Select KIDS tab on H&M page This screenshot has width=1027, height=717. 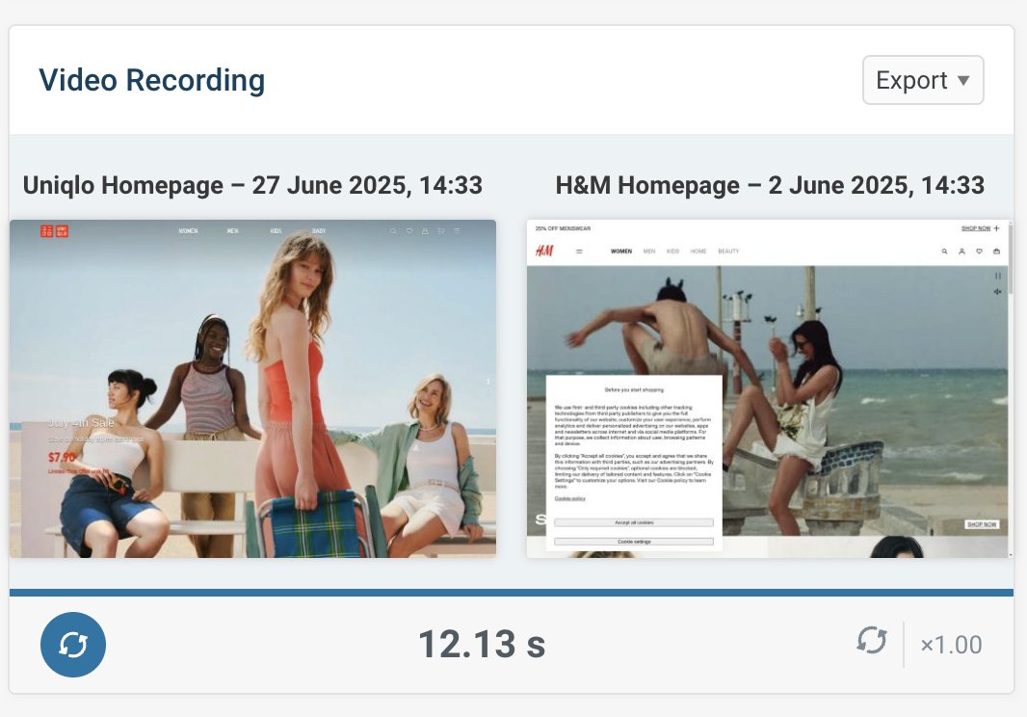pos(672,251)
